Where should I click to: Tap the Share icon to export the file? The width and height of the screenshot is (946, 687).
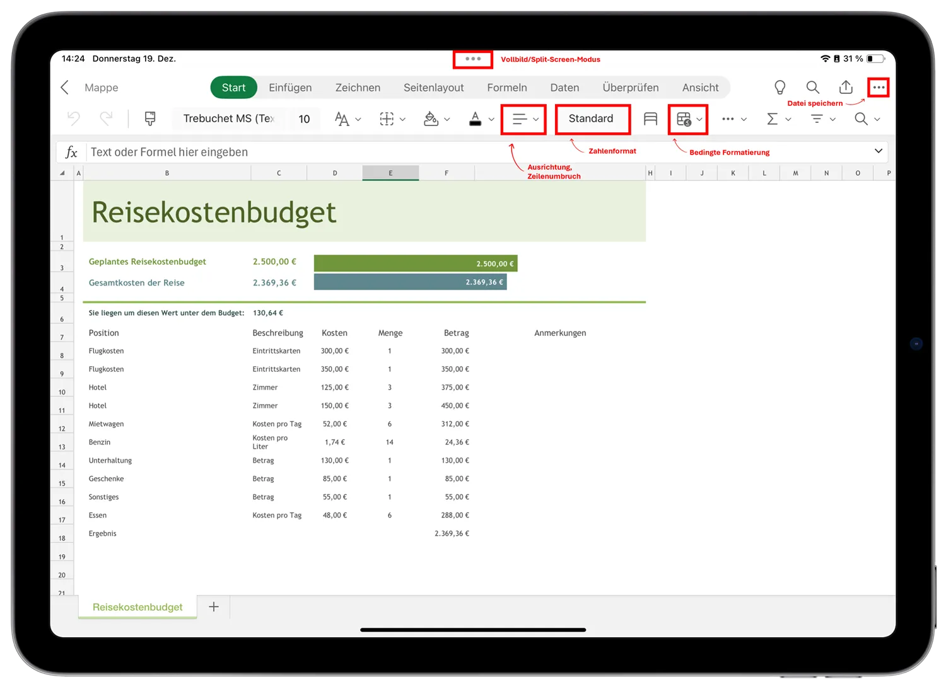(x=846, y=87)
